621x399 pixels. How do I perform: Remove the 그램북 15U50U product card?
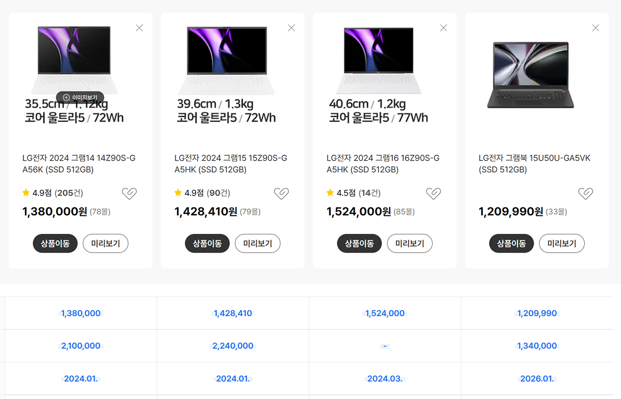pyautogui.click(x=596, y=28)
